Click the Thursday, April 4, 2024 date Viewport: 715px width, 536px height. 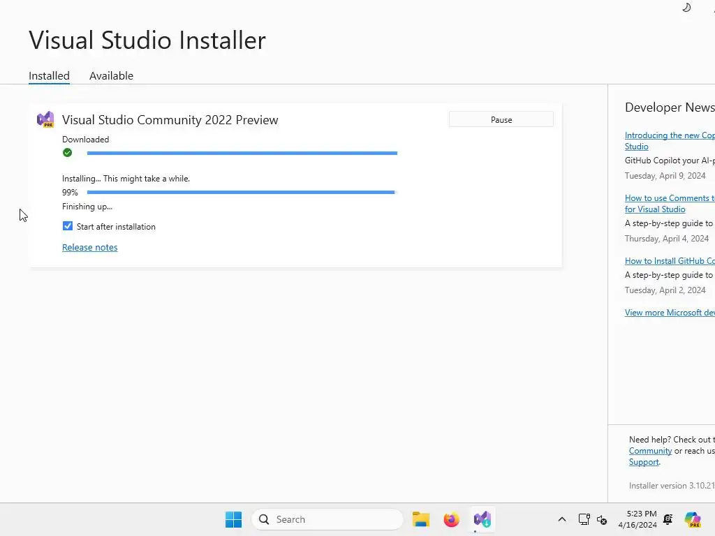coord(667,239)
